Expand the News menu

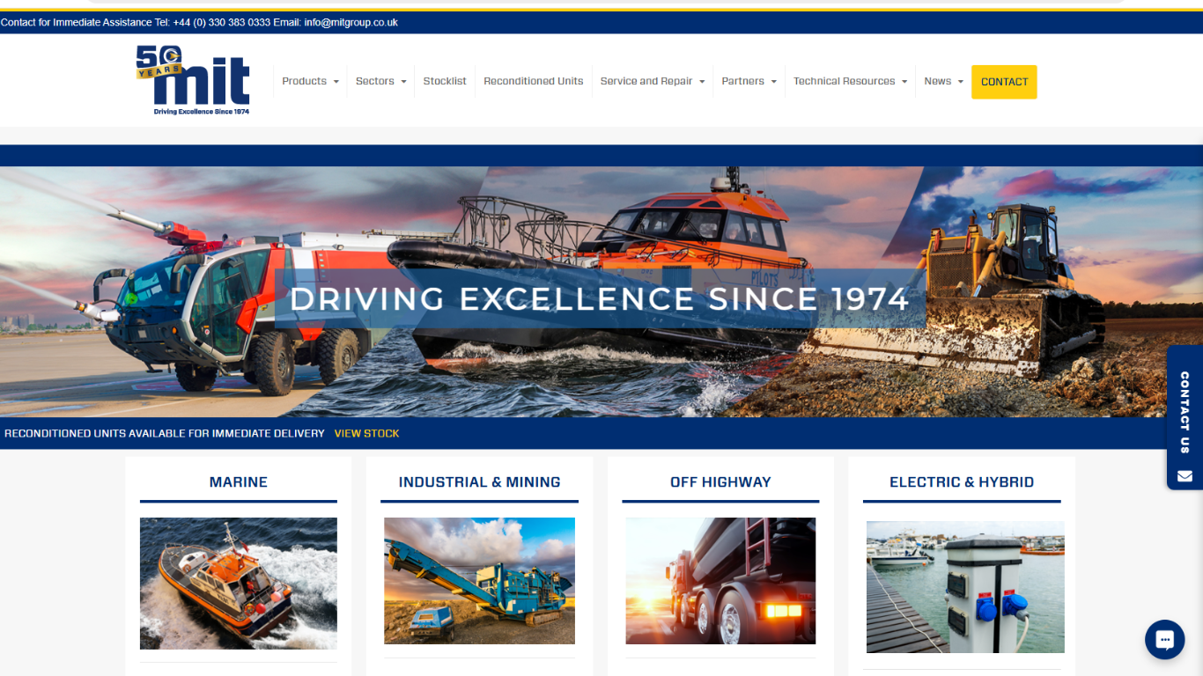point(943,81)
